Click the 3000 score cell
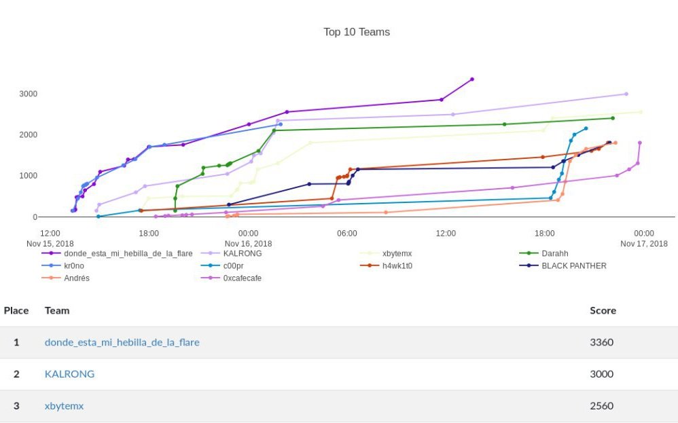Image resolution: width=678 pixels, height=423 pixels. pyautogui.click(x=601, y=373)
